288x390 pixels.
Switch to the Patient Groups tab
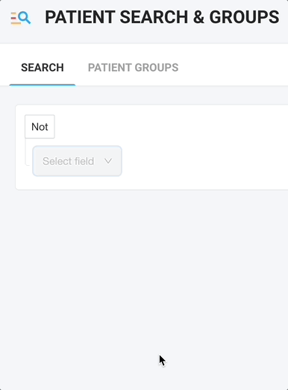click(x=133, y=67)
